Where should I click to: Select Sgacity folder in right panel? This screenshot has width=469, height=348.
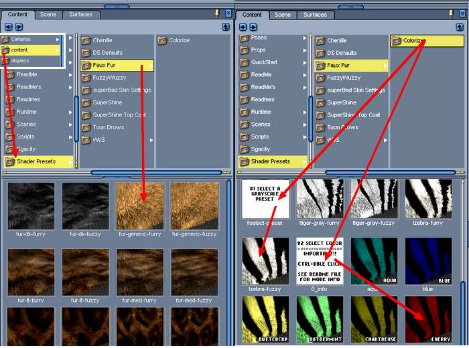[x=273, y=149]
